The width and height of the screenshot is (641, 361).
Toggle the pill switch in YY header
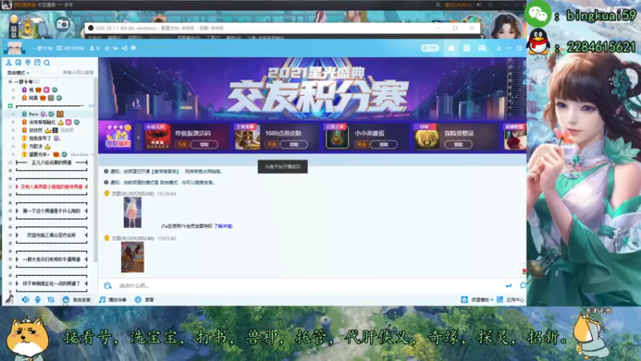coord(430,48)
